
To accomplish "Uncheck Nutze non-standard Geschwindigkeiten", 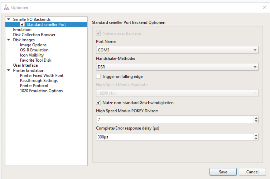I will click(99, 103).
